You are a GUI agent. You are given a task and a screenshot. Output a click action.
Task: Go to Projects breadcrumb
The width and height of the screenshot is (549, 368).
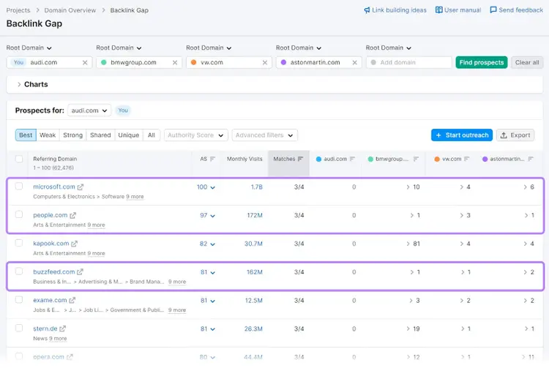point(18,10)
